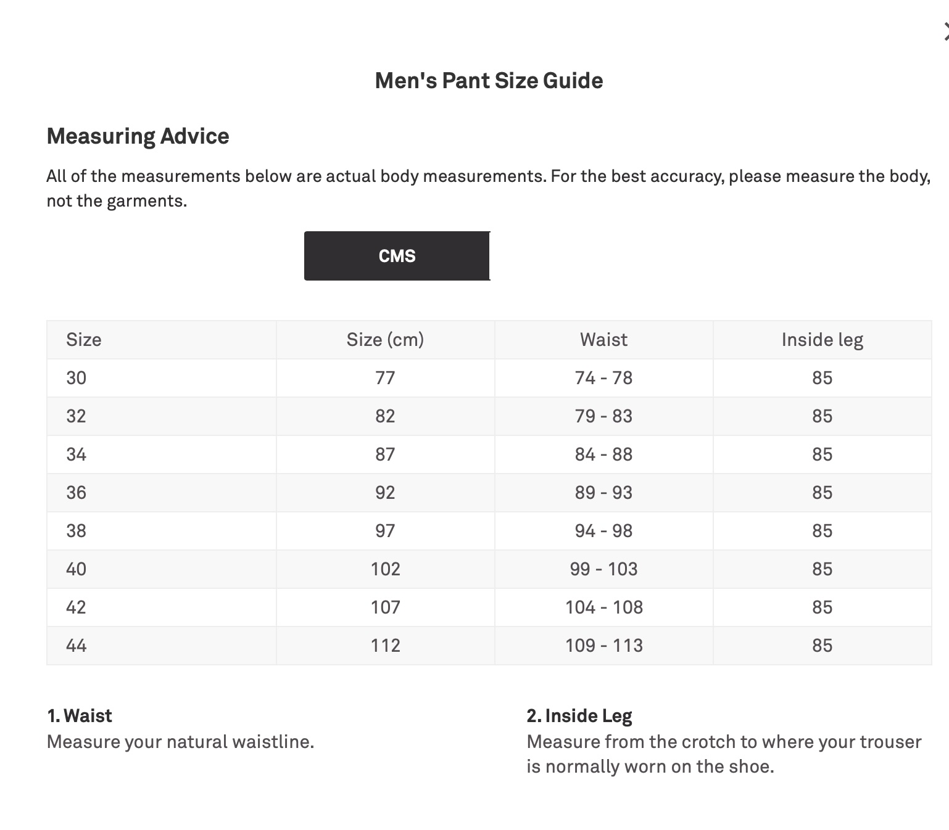The height and width of the screenshot is (830, 949).
Task: Select the size 30 row label
Action: tap(77, 378)
